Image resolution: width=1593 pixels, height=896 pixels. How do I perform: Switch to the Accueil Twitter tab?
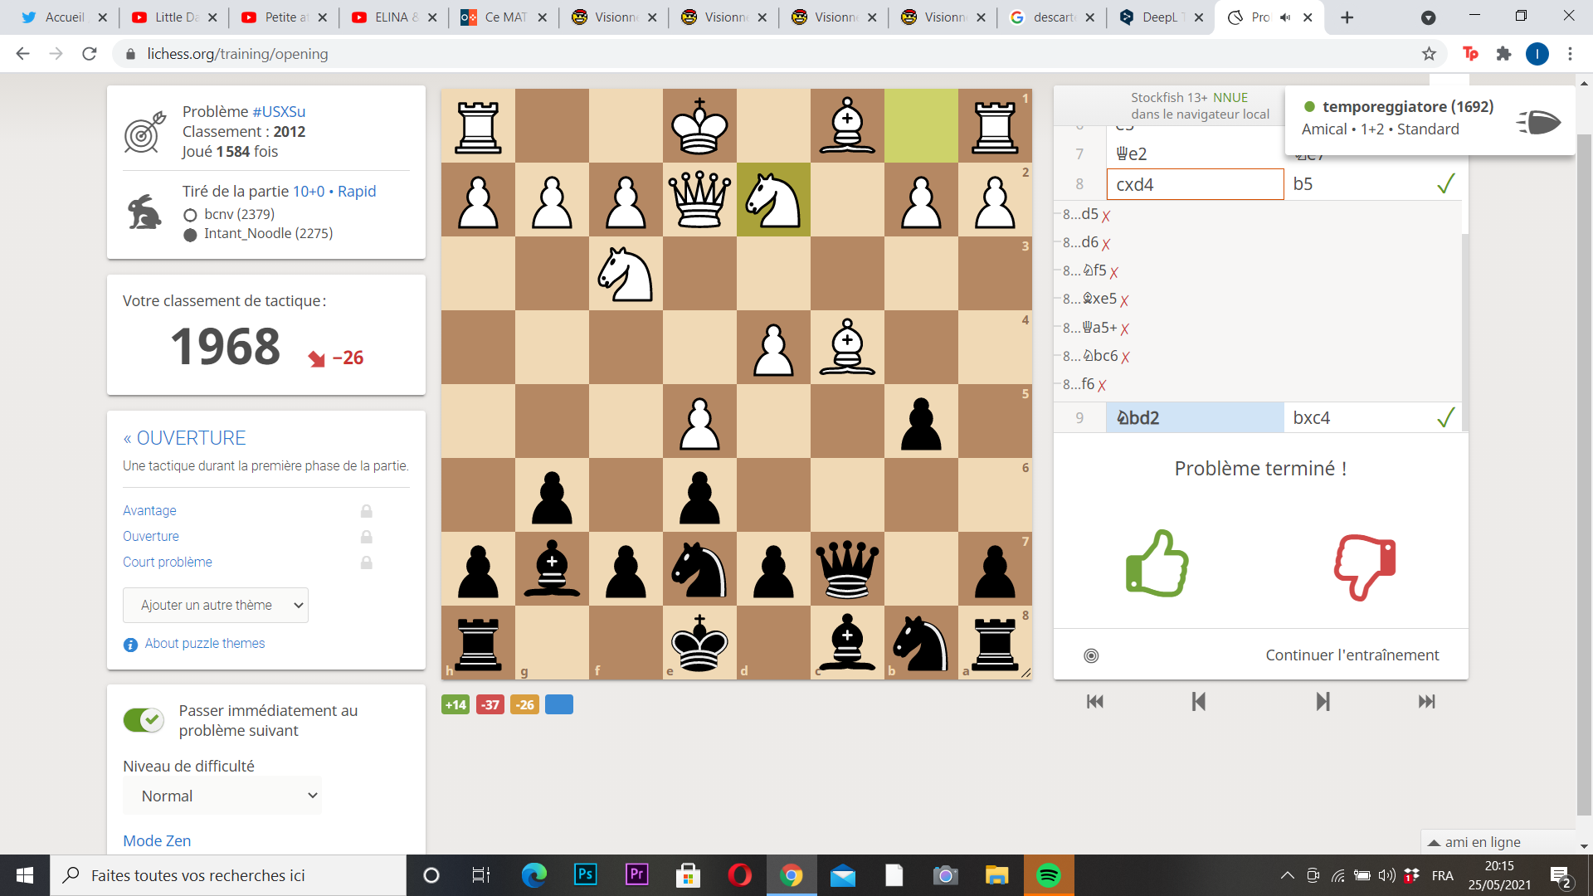[x=63, y=17]
